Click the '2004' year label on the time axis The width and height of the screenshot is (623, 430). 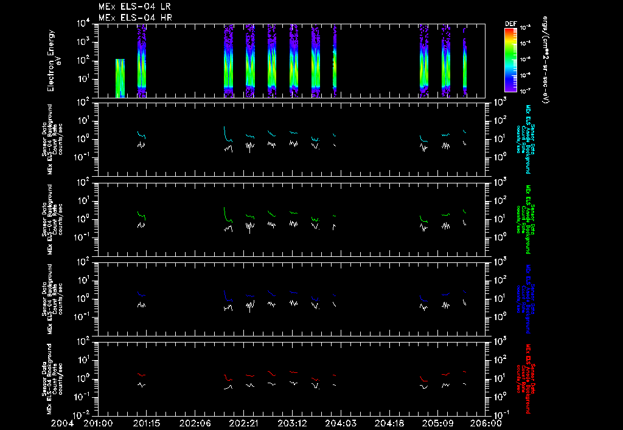tap(62, 424)
